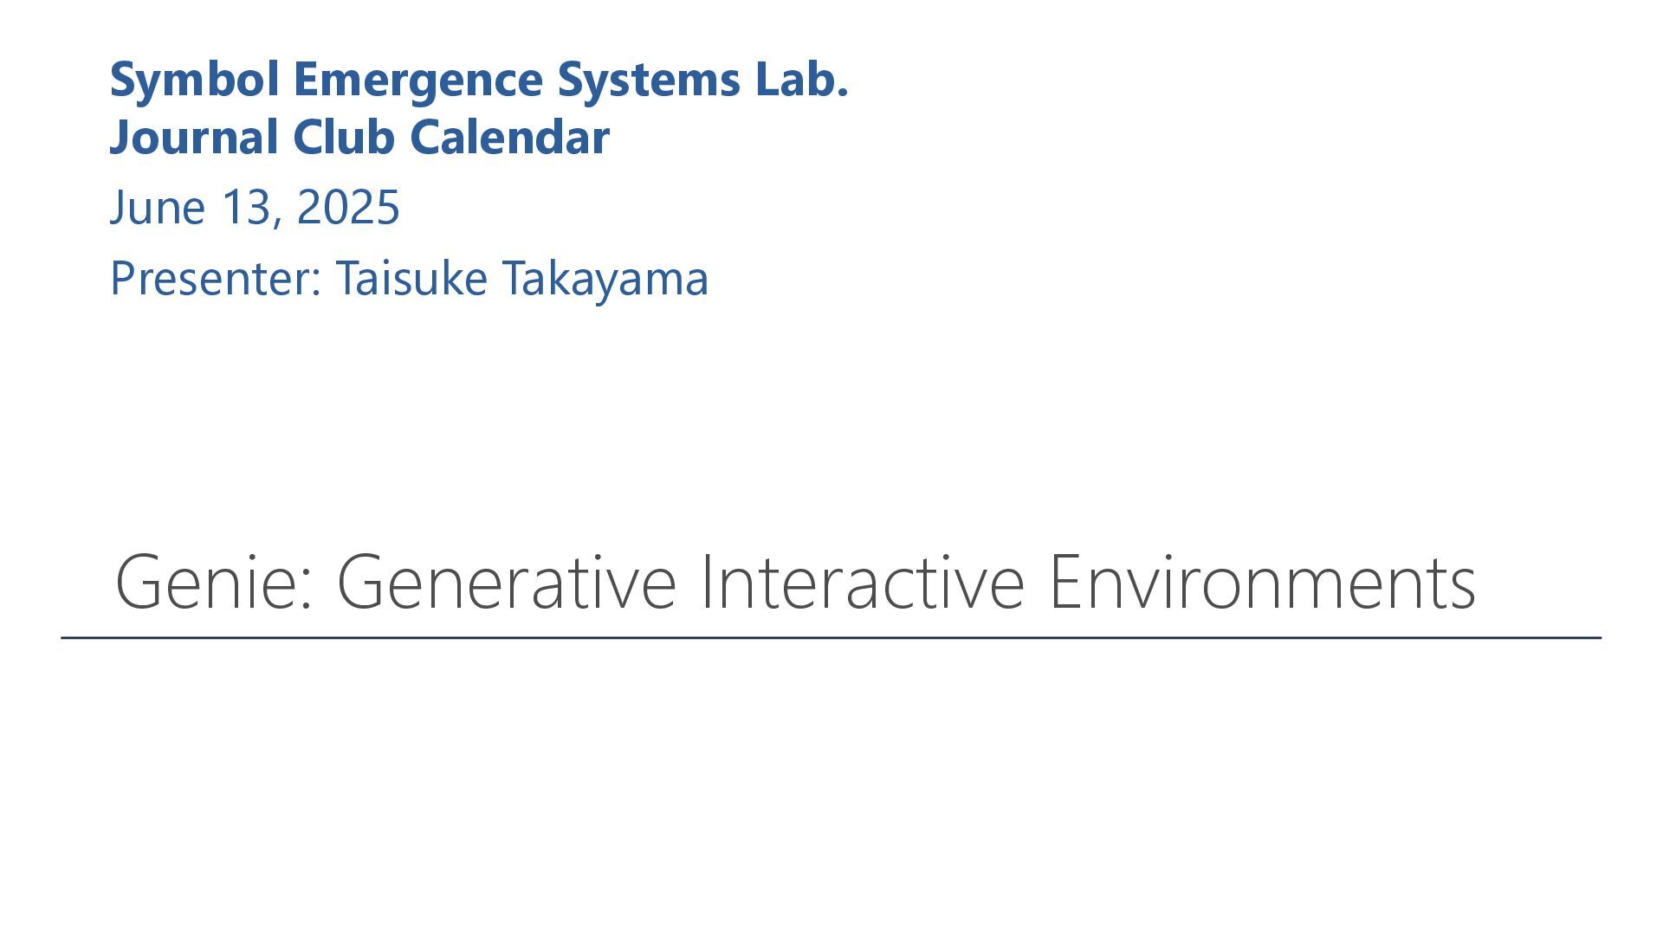
Task: Select the word "Generative" in the title
Action: click(x=507, y=582)
